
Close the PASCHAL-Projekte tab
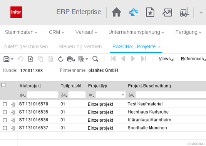(159, 47)
